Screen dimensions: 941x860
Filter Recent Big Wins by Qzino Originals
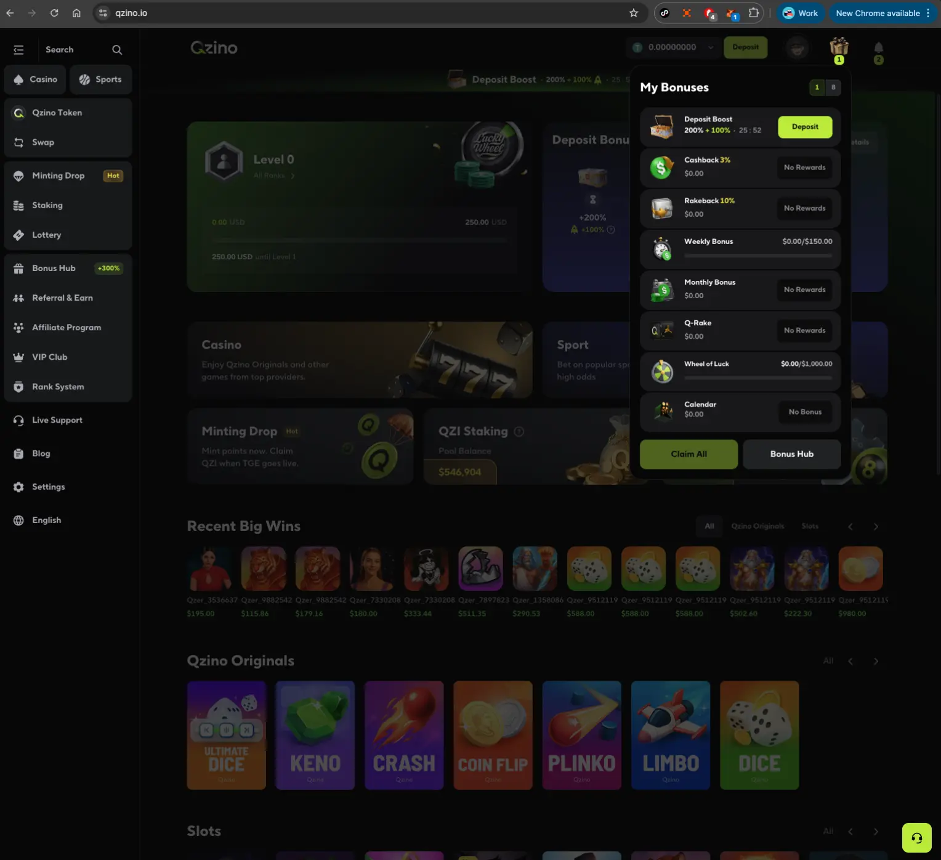pyautogui.click(x=757, y=526)
